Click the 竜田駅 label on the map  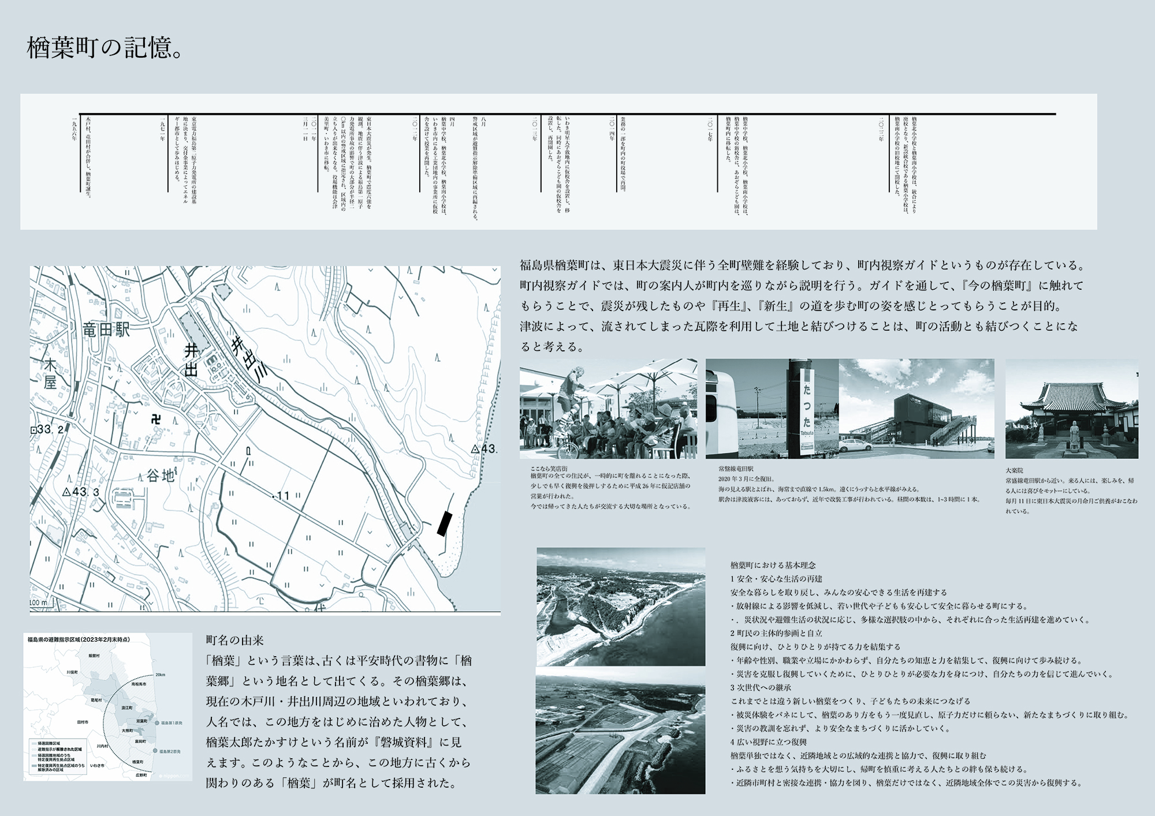[106, 330]
